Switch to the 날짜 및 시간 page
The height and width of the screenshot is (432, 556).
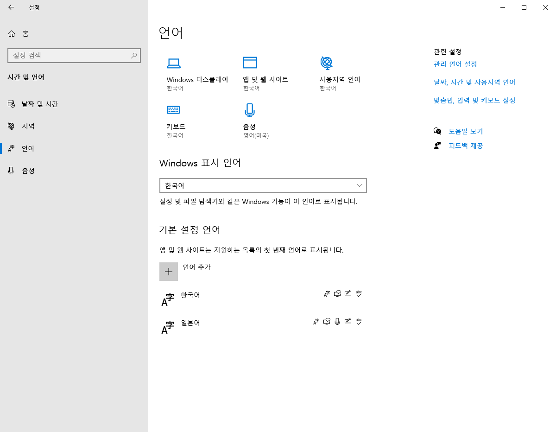(74, 104)
